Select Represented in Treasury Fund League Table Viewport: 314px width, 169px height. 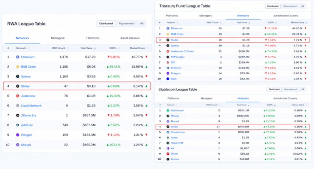[x=290, y=6]
